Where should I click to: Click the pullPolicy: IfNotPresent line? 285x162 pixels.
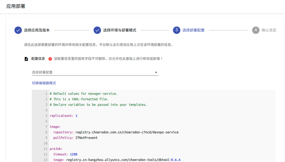75,138
